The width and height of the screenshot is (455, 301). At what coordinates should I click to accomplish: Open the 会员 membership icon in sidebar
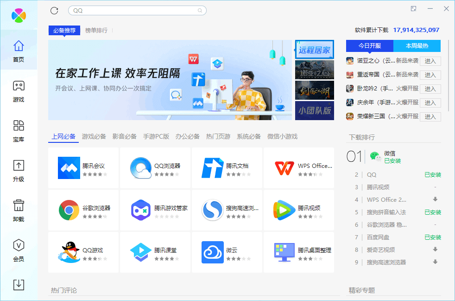pos(19,245)
